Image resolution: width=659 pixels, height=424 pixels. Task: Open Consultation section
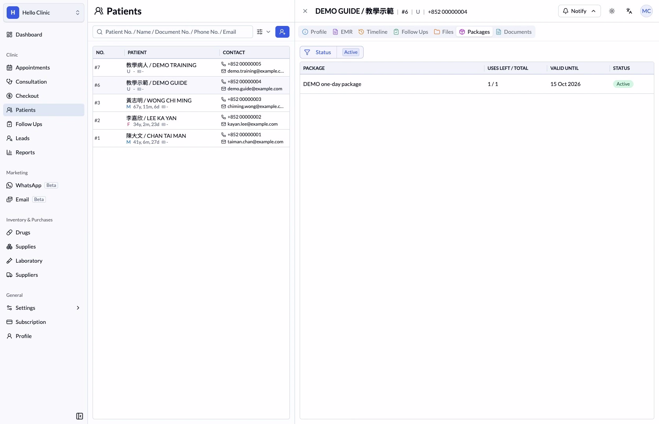coord(44,82)
